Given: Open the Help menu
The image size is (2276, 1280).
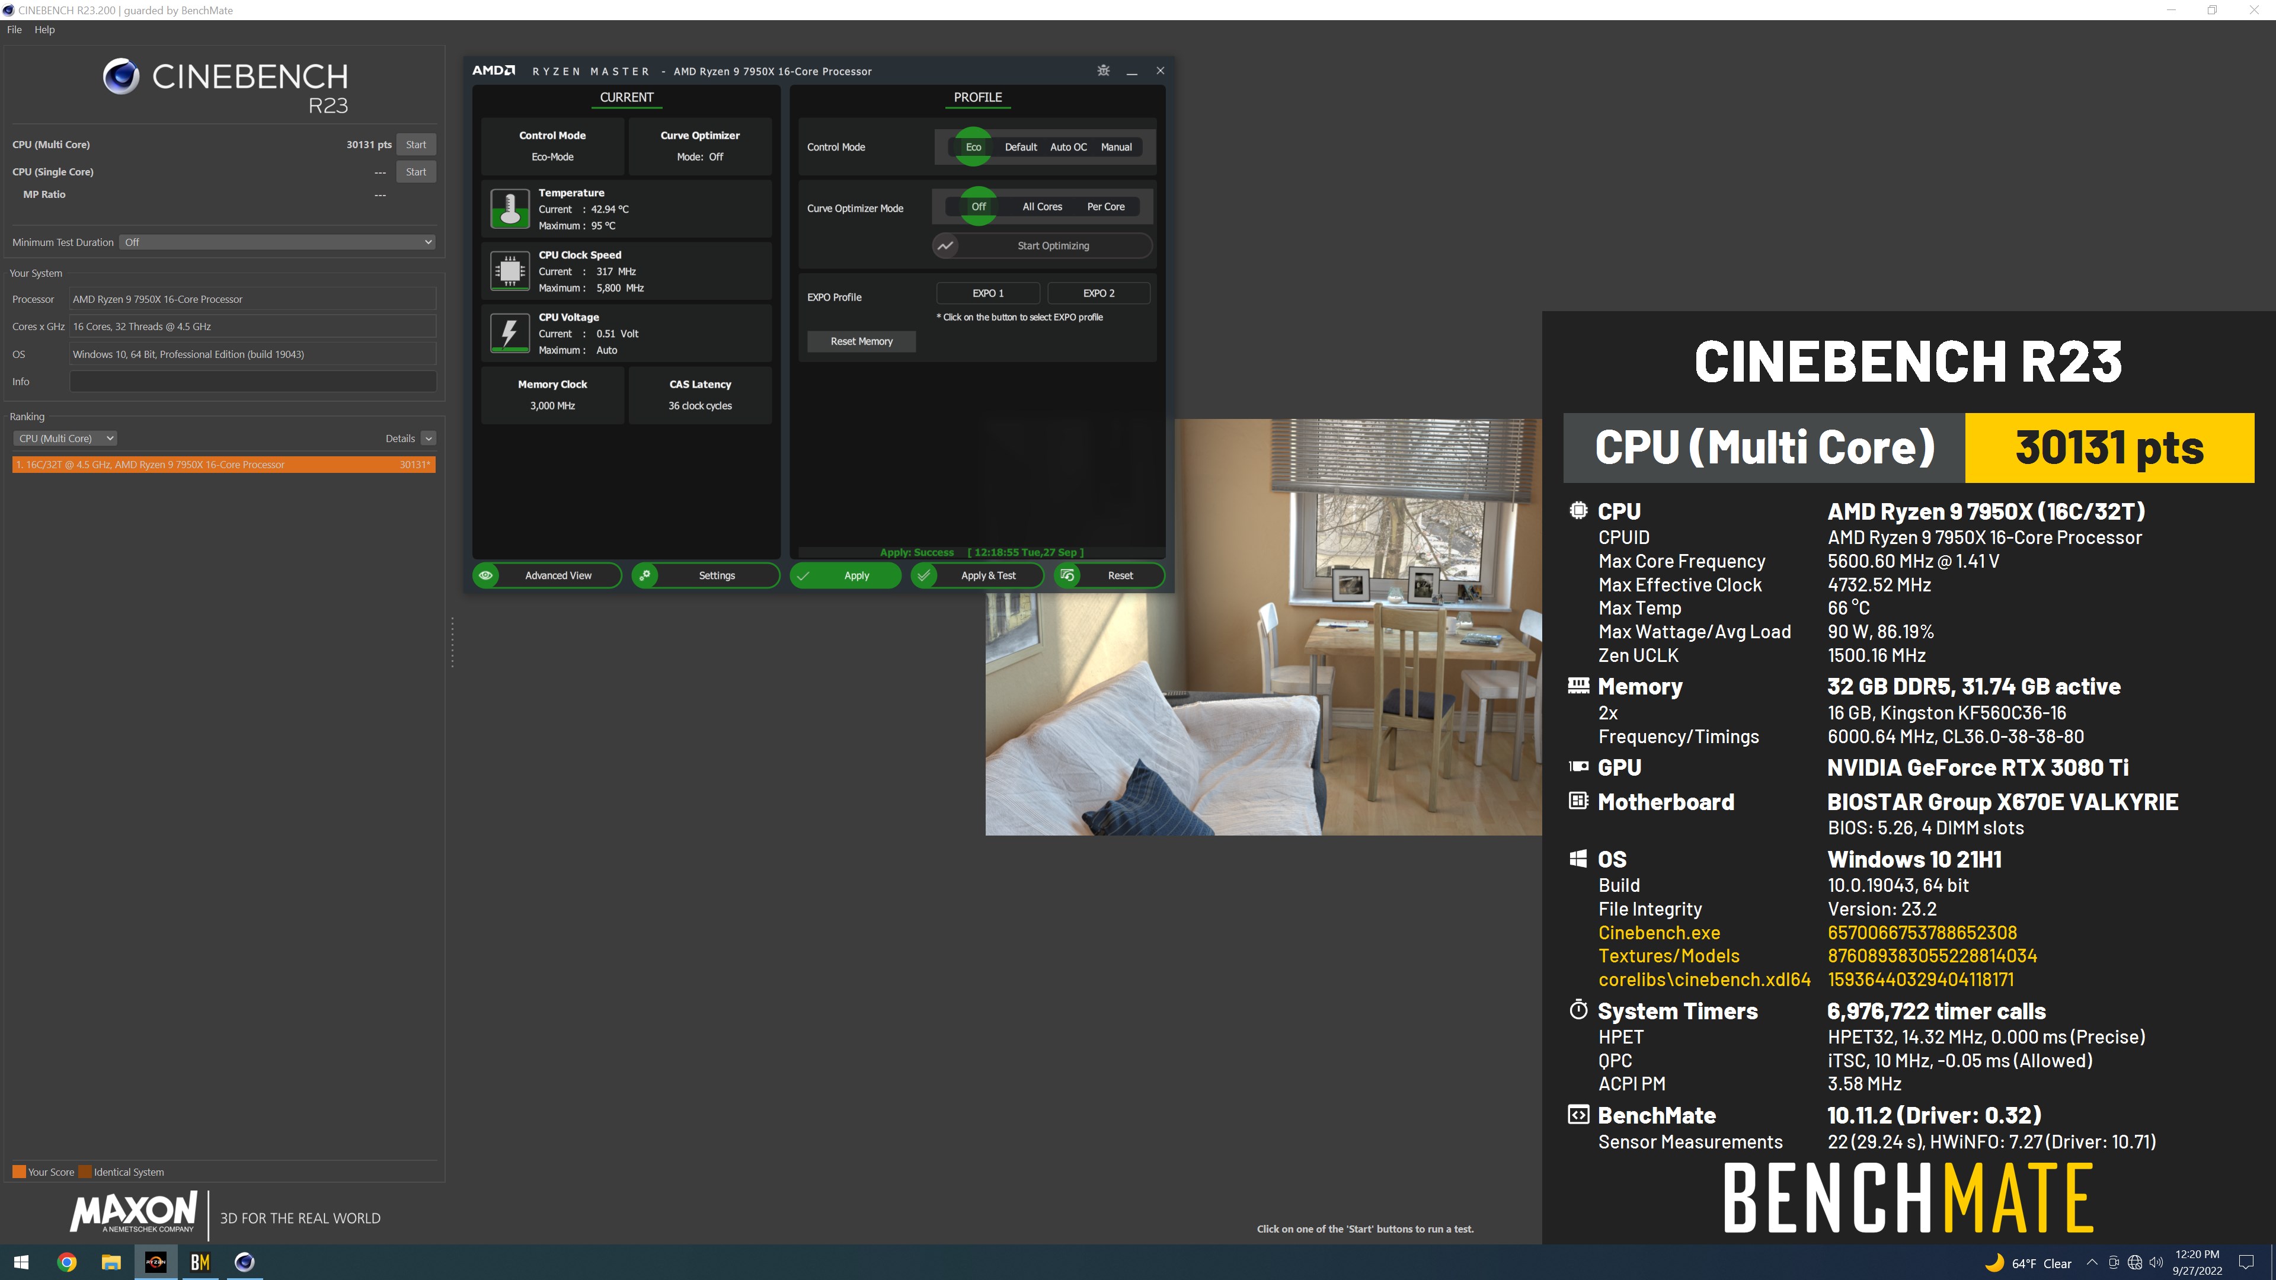Looking at the screenshot, I should click(x=44, y=29).
